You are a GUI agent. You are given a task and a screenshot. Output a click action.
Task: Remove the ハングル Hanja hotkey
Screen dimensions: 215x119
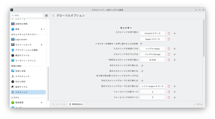coord(169,49)
